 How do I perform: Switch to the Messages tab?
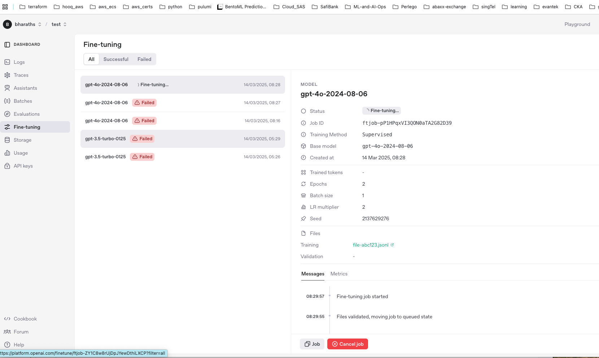click(313, 274)
